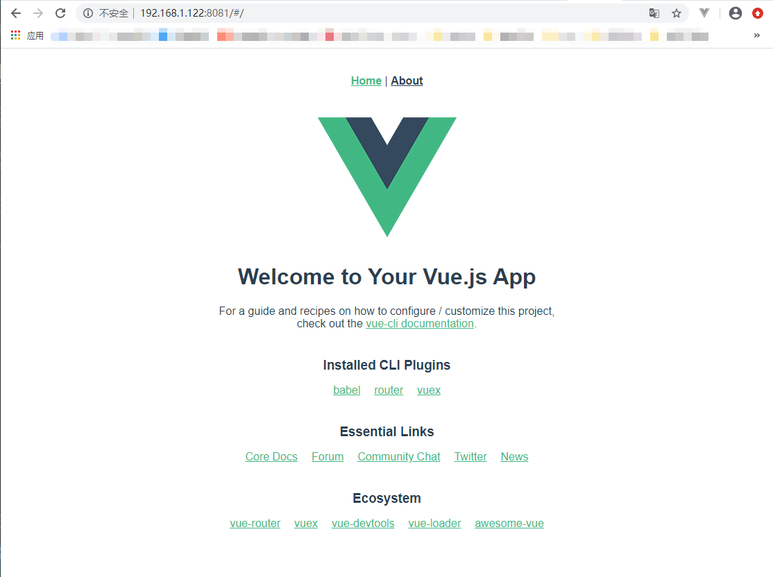Switch to the About route link
The width and height of the screenshot is (773, 577).
tap(407, 81)
